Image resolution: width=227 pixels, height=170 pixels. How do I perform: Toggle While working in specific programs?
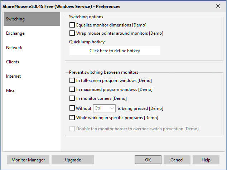[72, 117]
